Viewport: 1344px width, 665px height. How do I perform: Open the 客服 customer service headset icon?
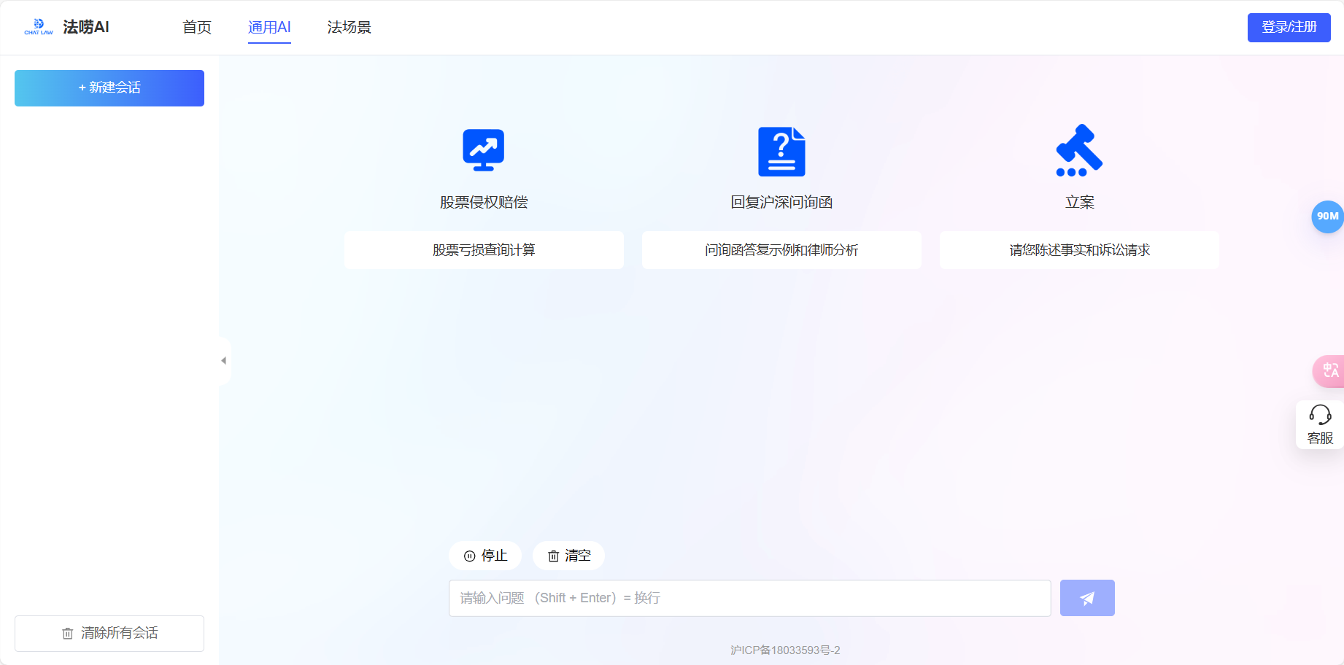(1320, 416)
